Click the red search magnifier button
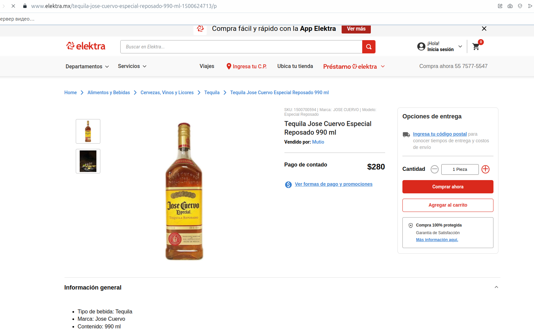The image size is (534, 329). click(369, 47)
